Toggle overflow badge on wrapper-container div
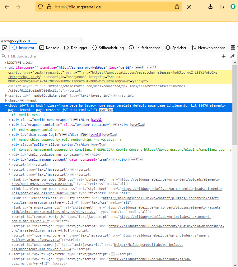The image size is (238, 267). (x=138, y=125)
